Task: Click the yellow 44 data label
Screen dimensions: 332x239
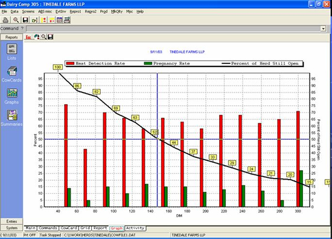Action: [174, 143]
